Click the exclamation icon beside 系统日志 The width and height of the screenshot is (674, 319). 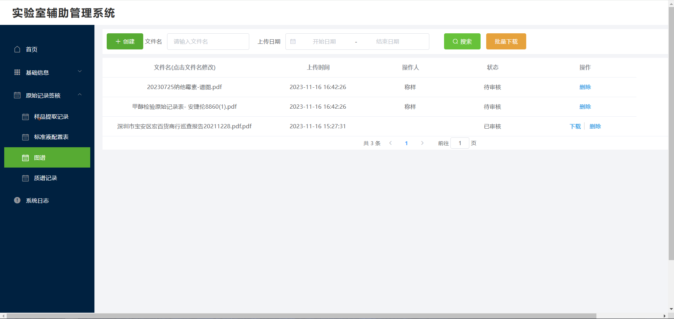pyautogui.click(x=17, y=200)
